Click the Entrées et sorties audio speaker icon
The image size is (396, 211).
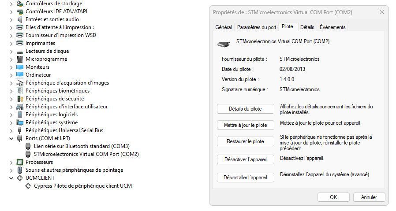[x=19, y=19]
